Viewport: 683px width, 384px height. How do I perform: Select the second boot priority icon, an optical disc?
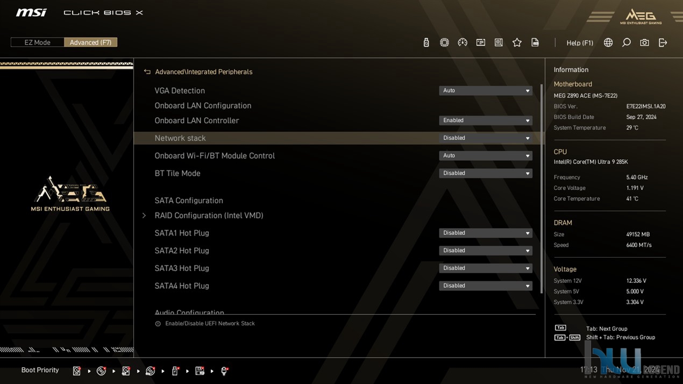[x=101, y=371]
